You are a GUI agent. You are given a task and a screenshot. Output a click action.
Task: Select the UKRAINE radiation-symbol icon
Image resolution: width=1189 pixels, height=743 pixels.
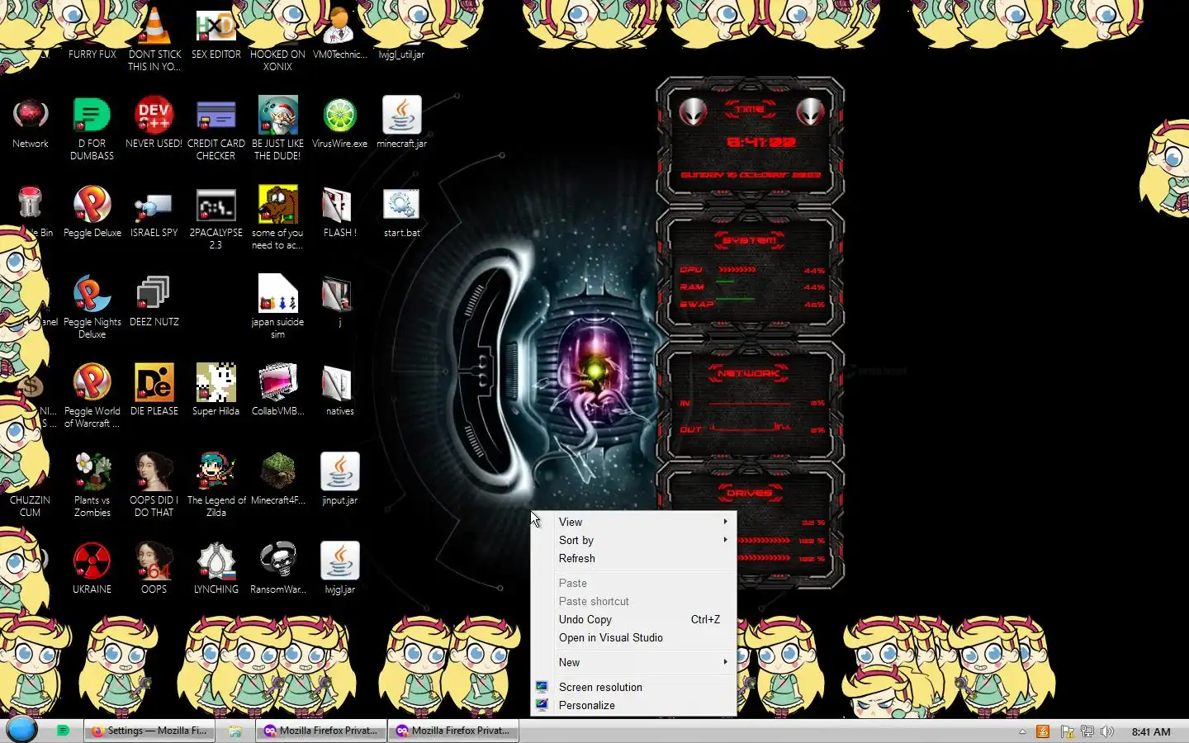click(92, 561)
